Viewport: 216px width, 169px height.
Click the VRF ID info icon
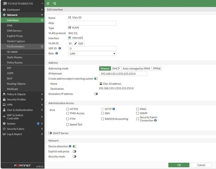[60, 48]
